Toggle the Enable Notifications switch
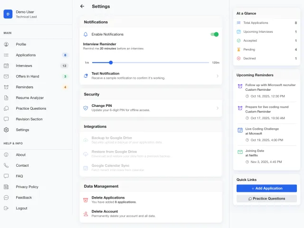This screenshot has width=304, height=228. 215,34
